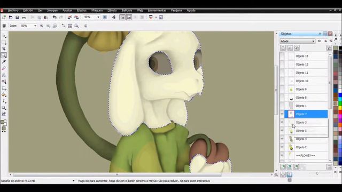Select the Rectangle shape tool

(4, 88)
